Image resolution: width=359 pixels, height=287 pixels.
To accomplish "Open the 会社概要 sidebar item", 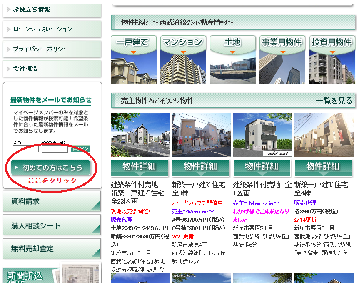I will pyautogui.click(x=52, y=69).
